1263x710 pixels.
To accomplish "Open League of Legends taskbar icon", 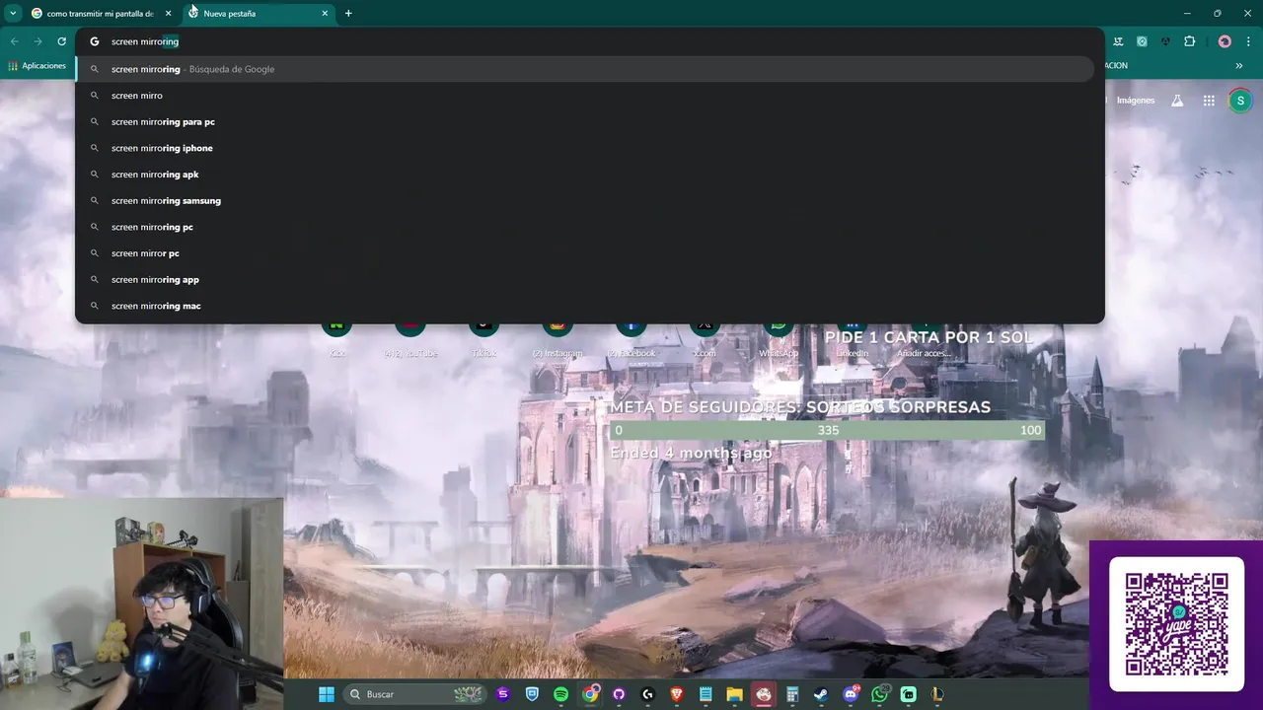I will [937, 694].
